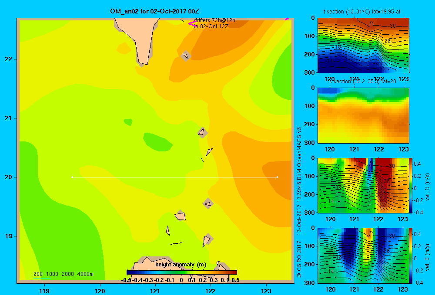Click the 'to 02-Oct 12Z' label
The height and width of the screenshot is (295, 435).
[x=211, y=26]
